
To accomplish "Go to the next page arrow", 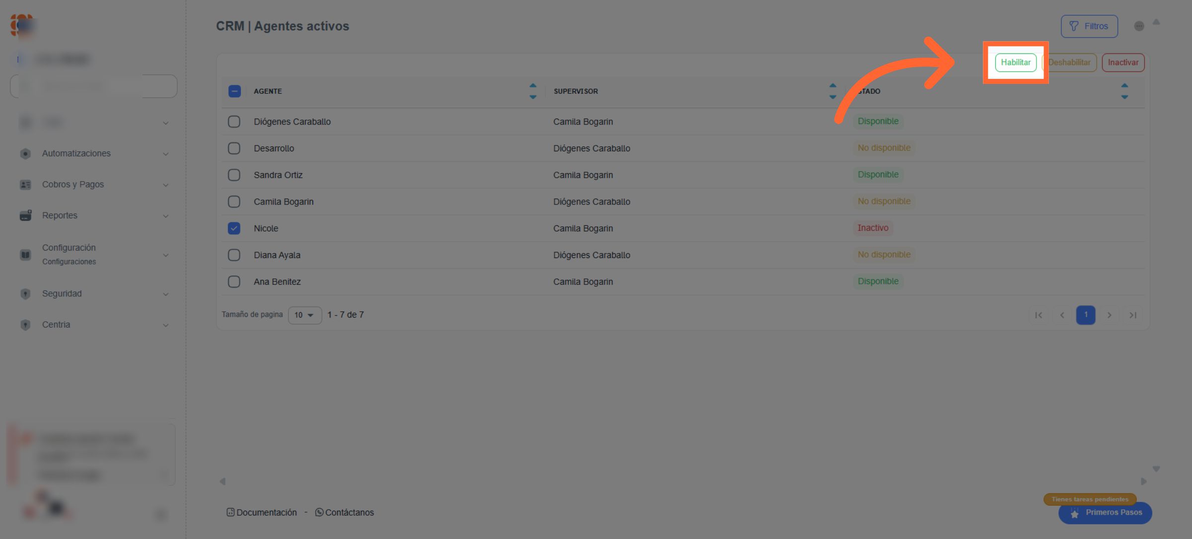I will click(1110, 315).
